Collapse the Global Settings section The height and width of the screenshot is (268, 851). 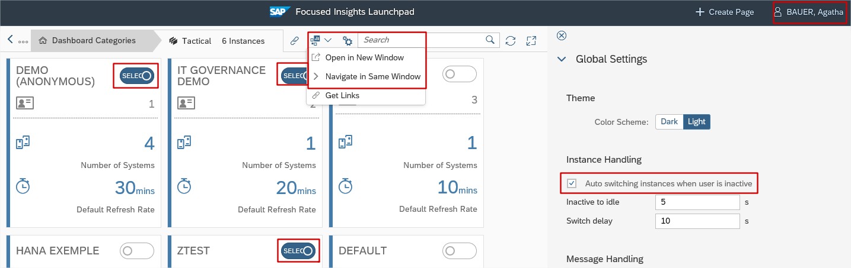pyautogui.click(x=562, y=59)
